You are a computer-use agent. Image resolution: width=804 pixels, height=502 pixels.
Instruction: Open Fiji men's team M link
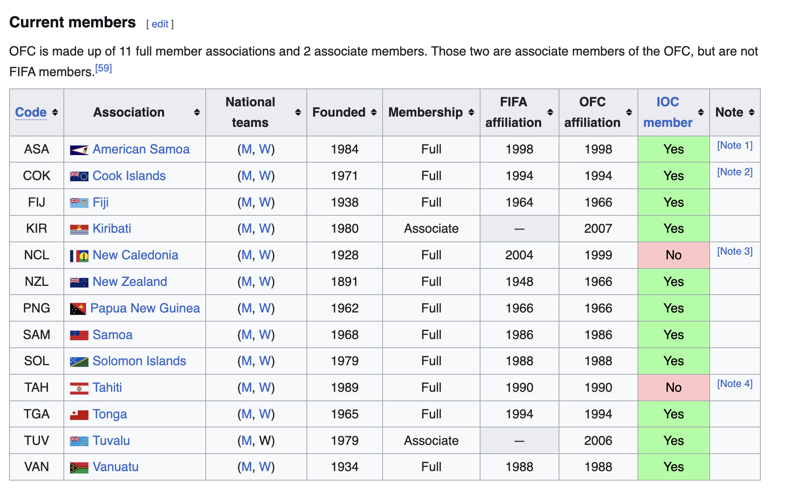click(247, 203)
